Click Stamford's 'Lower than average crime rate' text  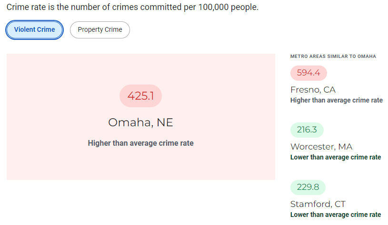(335, 215)
